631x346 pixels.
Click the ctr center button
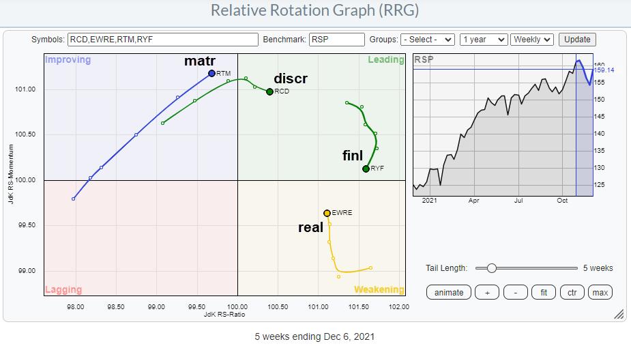[572, 293]
